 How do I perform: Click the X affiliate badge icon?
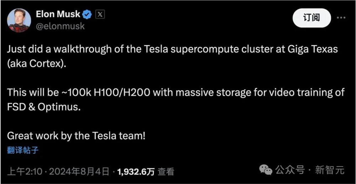click(x=100, y=15)
